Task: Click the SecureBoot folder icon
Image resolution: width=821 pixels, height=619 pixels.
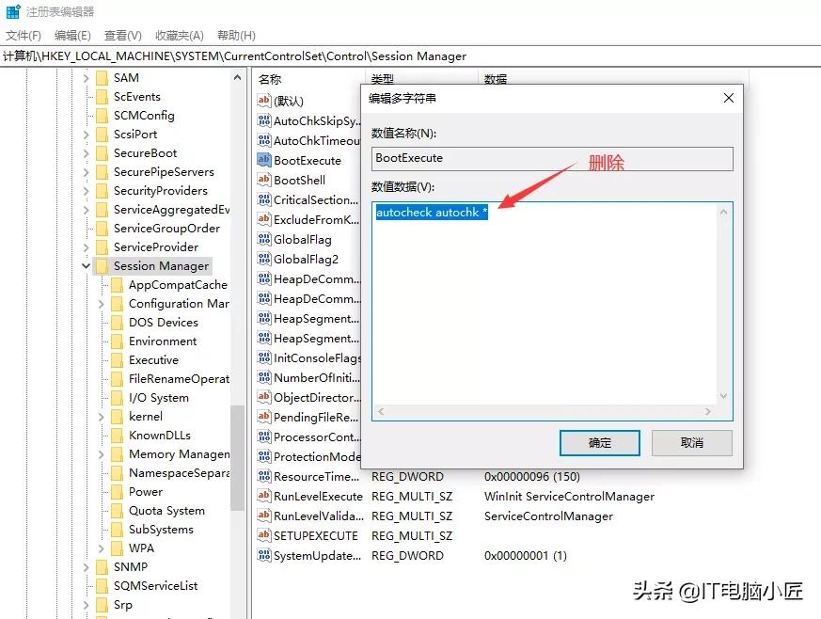Action: point(103,153)
